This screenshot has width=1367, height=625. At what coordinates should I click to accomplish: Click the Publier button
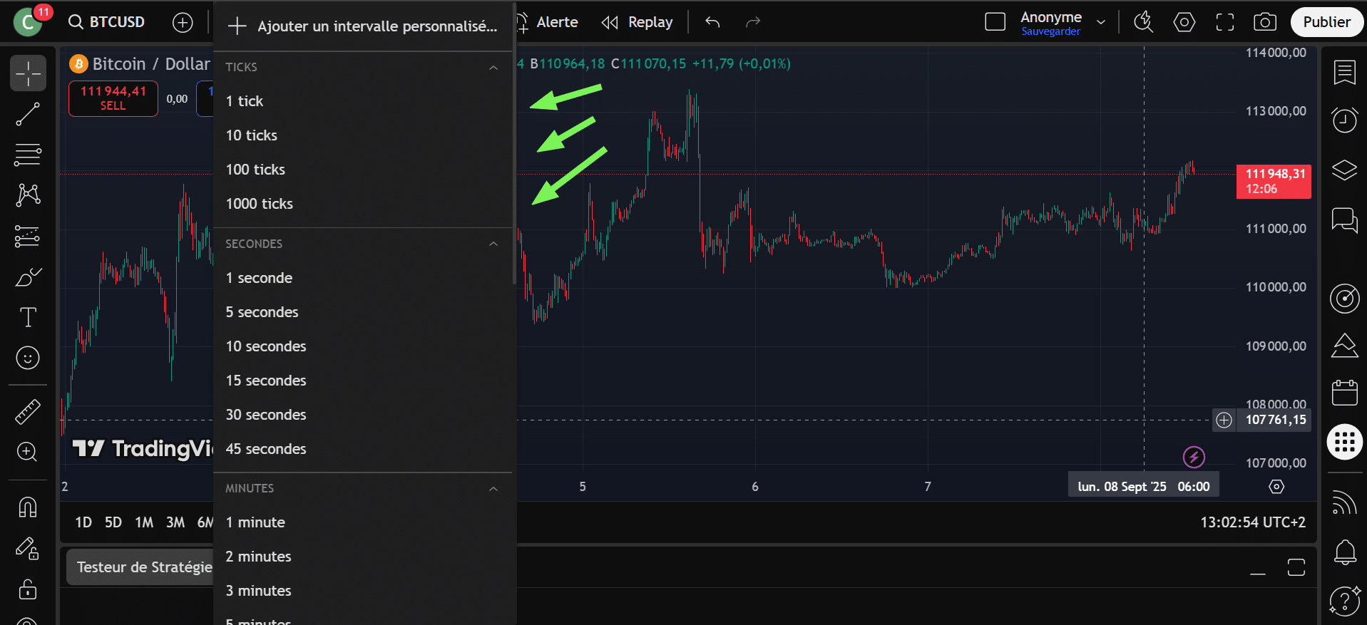pyautogui.click(x=1326, y=22)
